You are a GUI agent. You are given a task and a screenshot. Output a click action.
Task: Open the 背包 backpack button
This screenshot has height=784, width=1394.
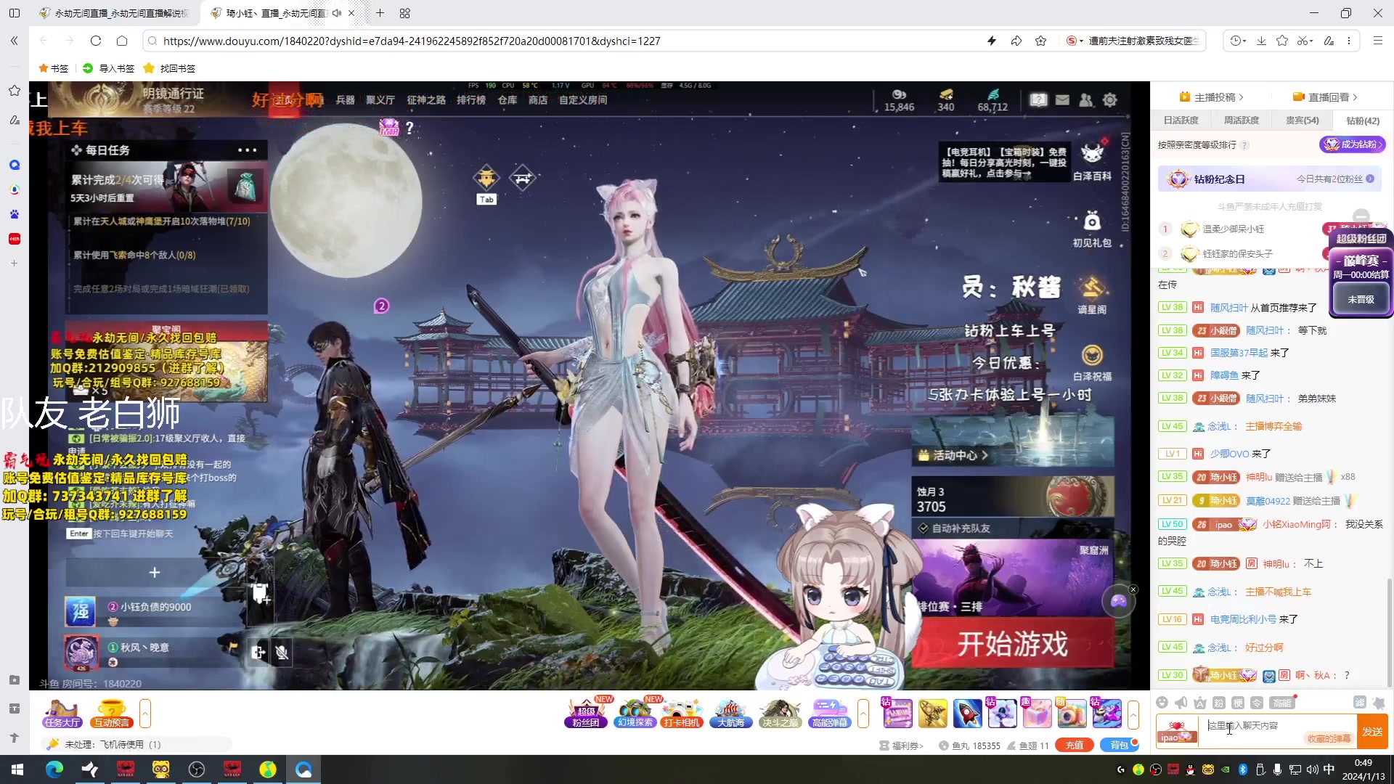coord(1120,746)
